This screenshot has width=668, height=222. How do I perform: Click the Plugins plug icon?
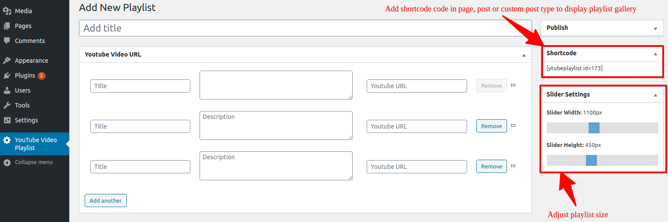[7, 75]
